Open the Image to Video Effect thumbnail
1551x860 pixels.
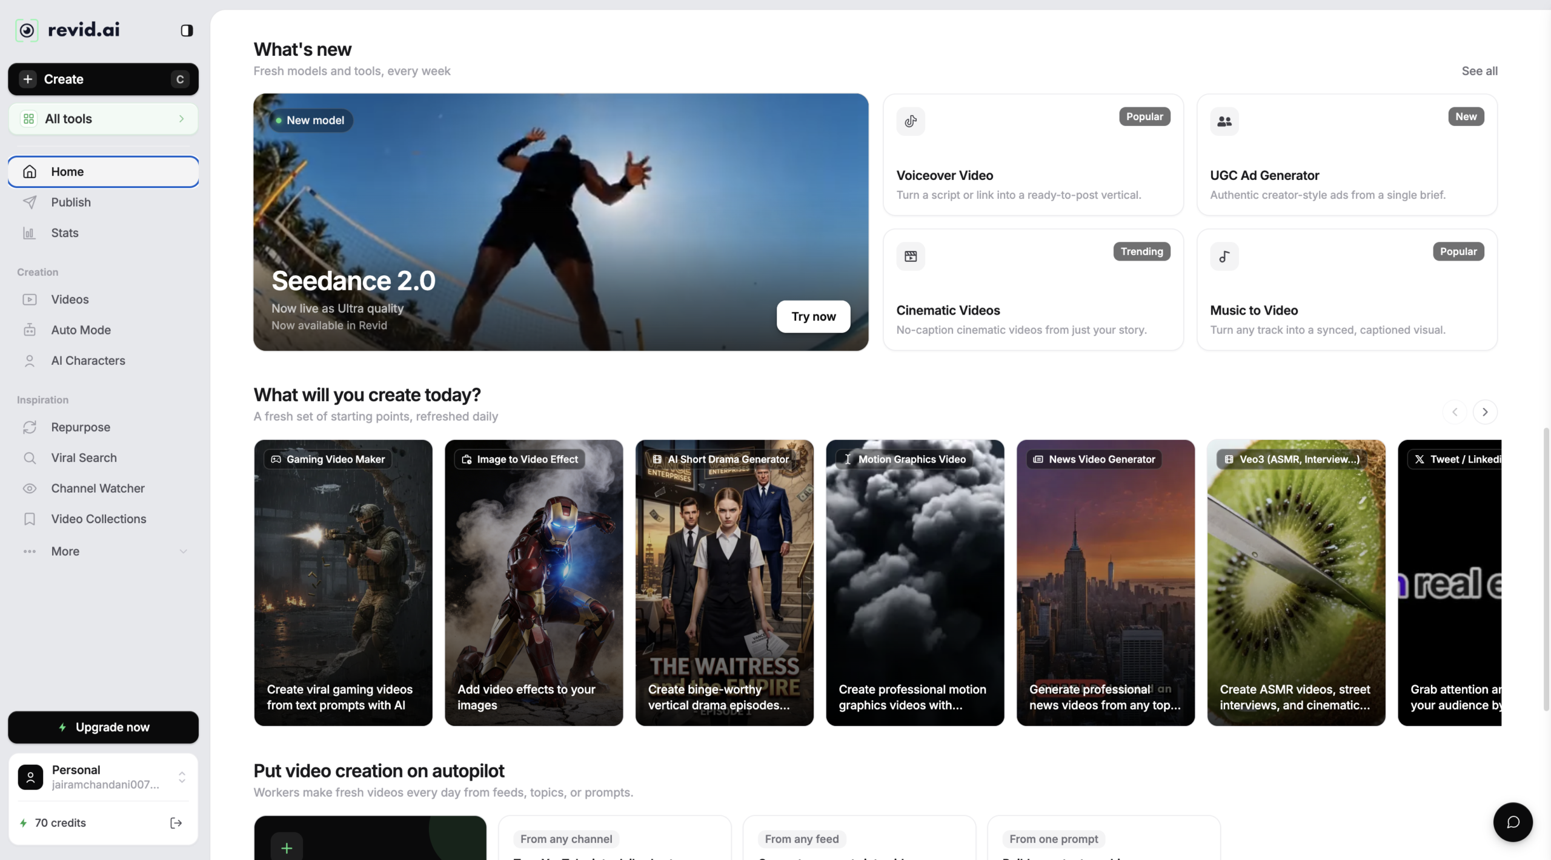(534, 582)
